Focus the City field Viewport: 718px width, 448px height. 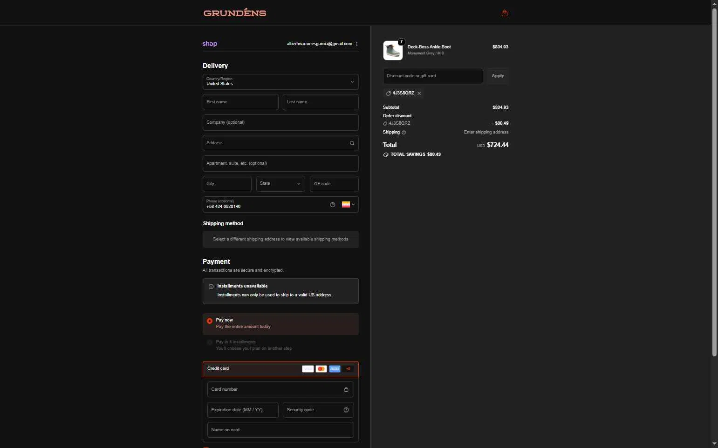tap(227, 184)
